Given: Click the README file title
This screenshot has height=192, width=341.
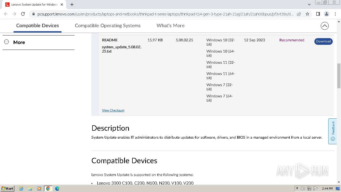Looking at the screenshot, I should coord(109,40).
